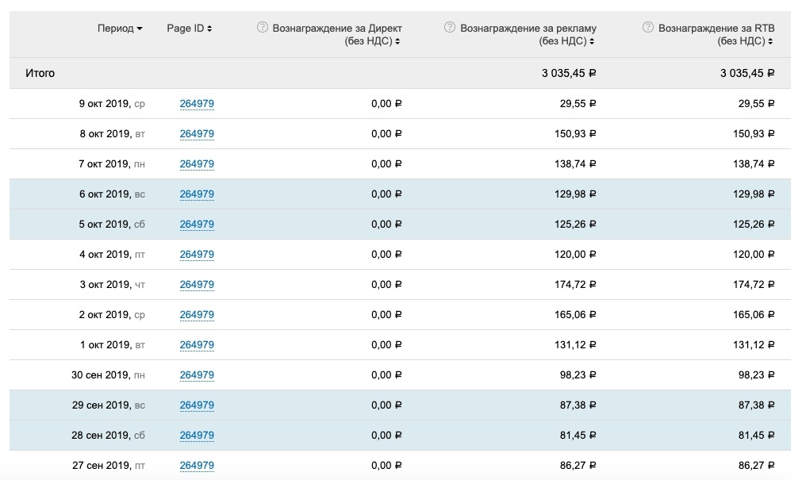The height and width of the screenshot is (480, 806).
Task: Open Page ID link in 4 окт 2019 row
Action: tap(197, 255)
